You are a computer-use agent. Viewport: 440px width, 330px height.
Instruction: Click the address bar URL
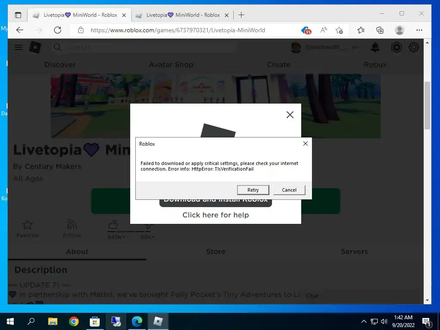(x=177, y=30)
